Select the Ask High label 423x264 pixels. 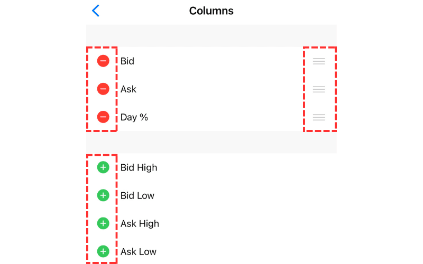click(140, 224)
